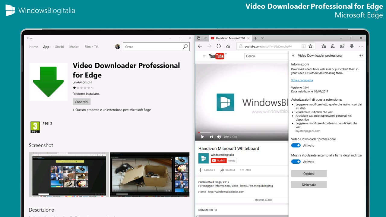Image resolution: width=386 pixels, height=217 pixels.
Task: Disable the extension's Attivato toggle
Action: pos(296,145)
